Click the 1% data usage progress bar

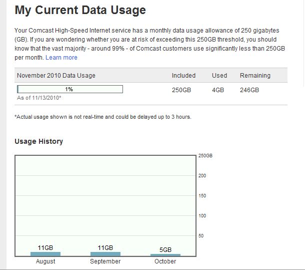[70, 89]
